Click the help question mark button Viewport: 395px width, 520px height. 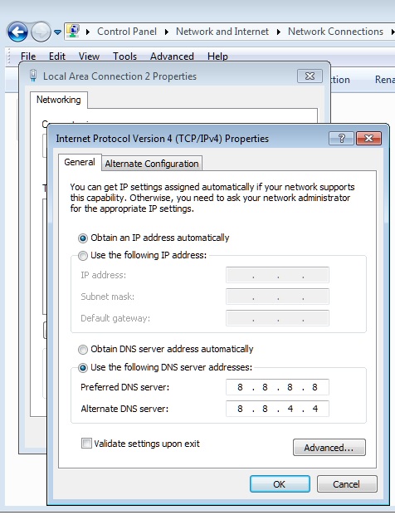pyautogui.click(x=341, y=138)
